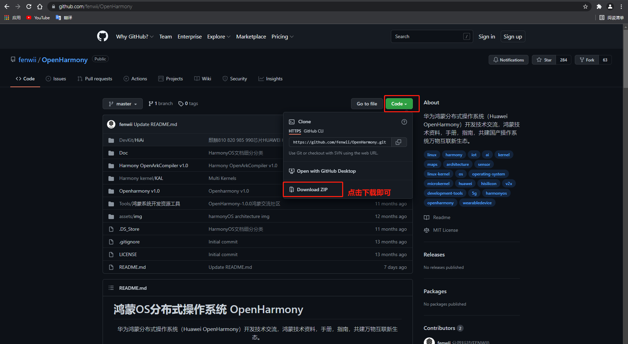Copy the clone URL with clipboard icon

coord(398,142)
